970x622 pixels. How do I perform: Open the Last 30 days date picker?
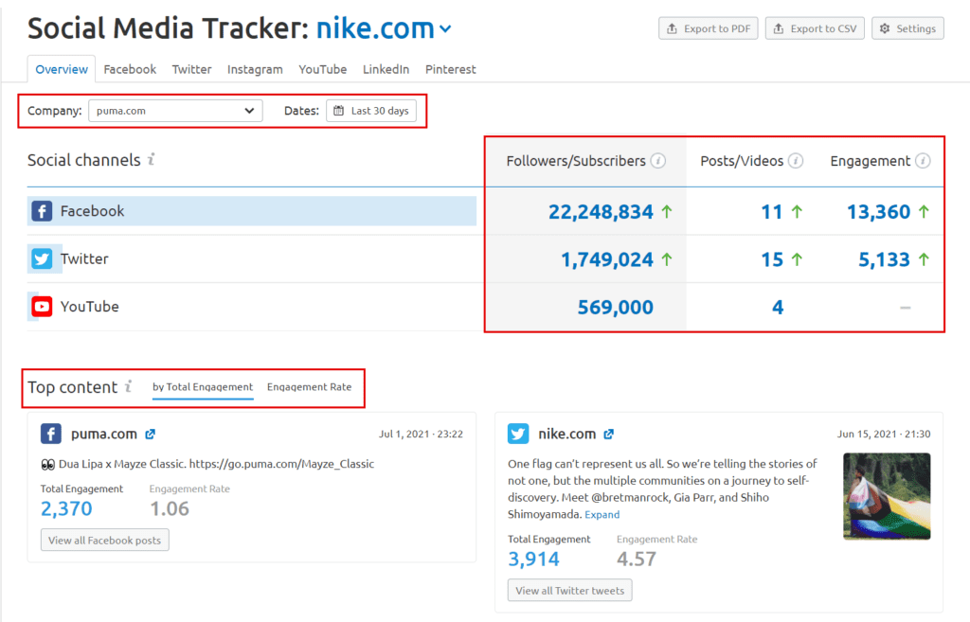[371, 111]
